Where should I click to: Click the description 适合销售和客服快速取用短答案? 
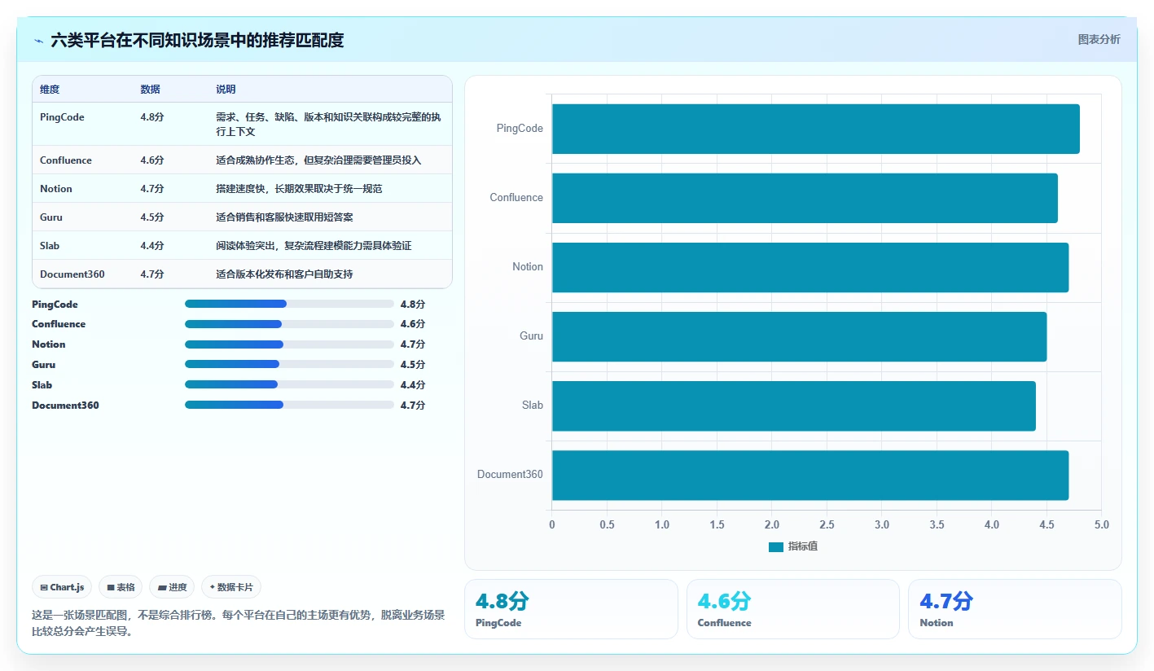click(x=284, y=217)
